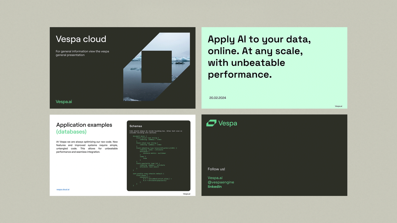The height and width of the screenshot is (223, 397).
Task: Click the 'Schemas' code box title
Action: pyautogui.click(x=136, y=126)
